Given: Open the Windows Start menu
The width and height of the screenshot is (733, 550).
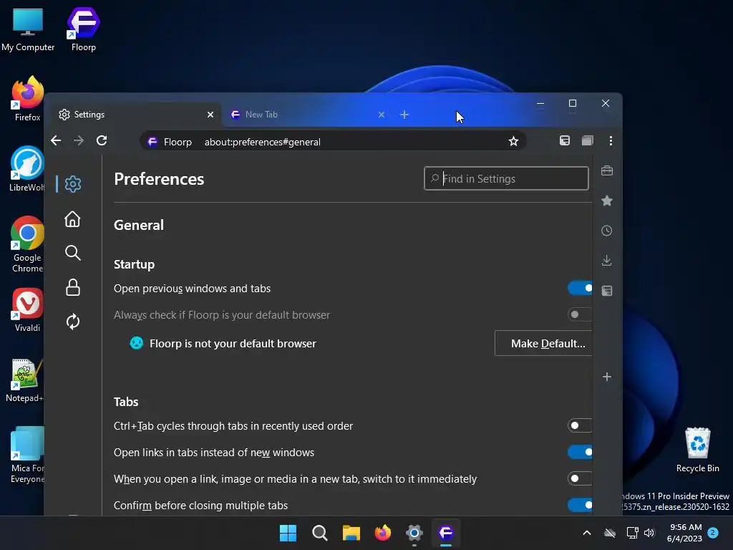Looking at the screenshot, I should 288,533.
